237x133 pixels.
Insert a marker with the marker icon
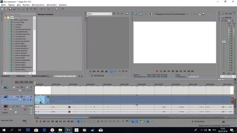123,122
